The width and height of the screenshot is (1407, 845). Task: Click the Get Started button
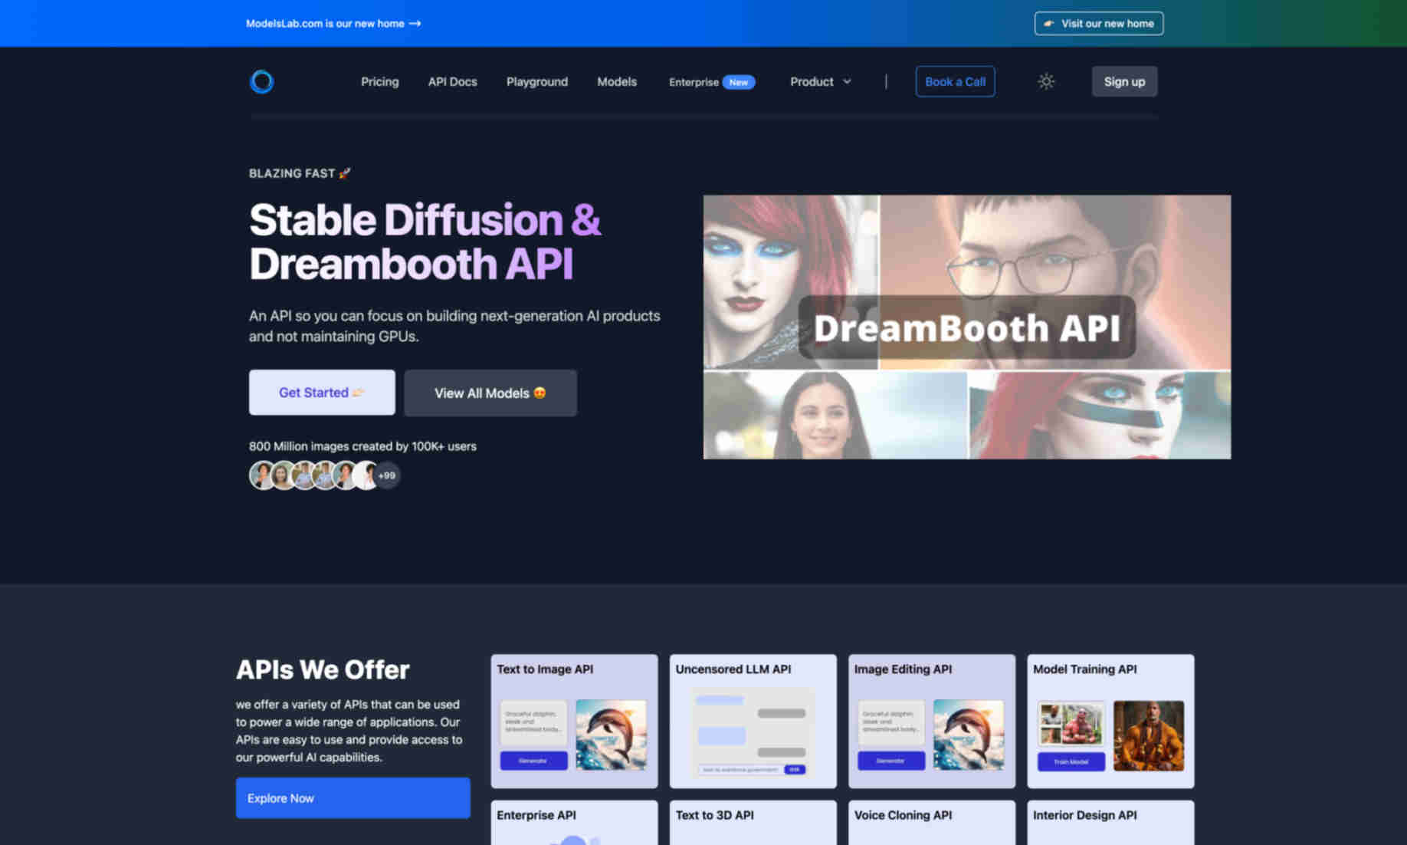[x=322, y=393]
